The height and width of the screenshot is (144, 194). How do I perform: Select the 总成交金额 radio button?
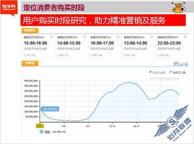[150, 72]
